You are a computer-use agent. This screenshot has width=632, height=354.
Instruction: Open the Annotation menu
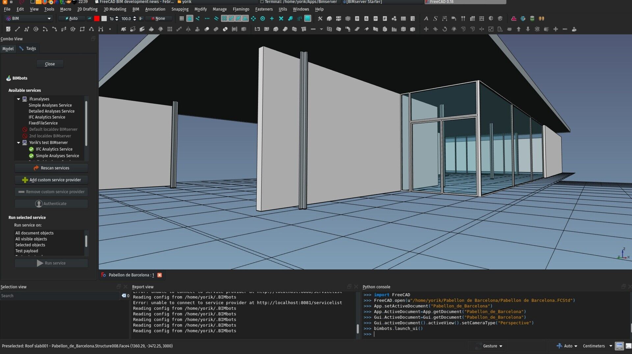click(x=155, y=9)
